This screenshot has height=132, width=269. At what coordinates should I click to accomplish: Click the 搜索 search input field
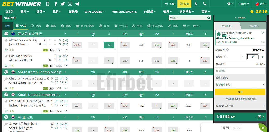[188, 18]
